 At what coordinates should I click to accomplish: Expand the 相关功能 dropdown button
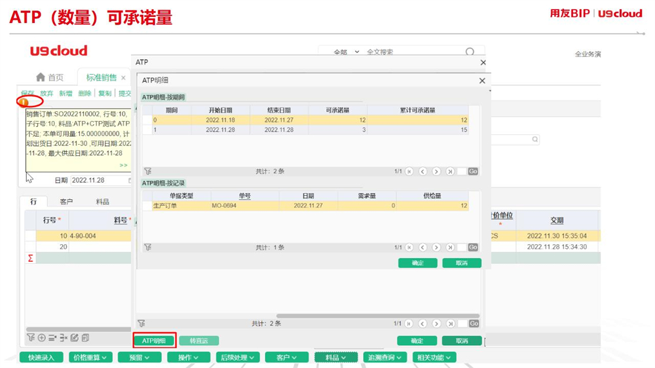coord(434,357)
